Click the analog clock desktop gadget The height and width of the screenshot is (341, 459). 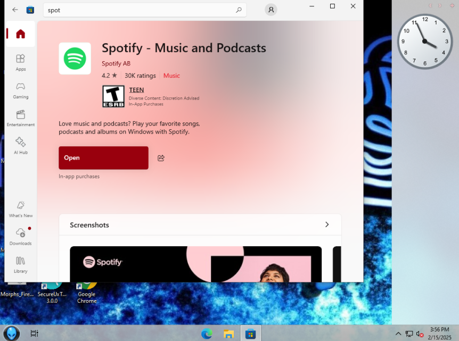coord(425,41)
